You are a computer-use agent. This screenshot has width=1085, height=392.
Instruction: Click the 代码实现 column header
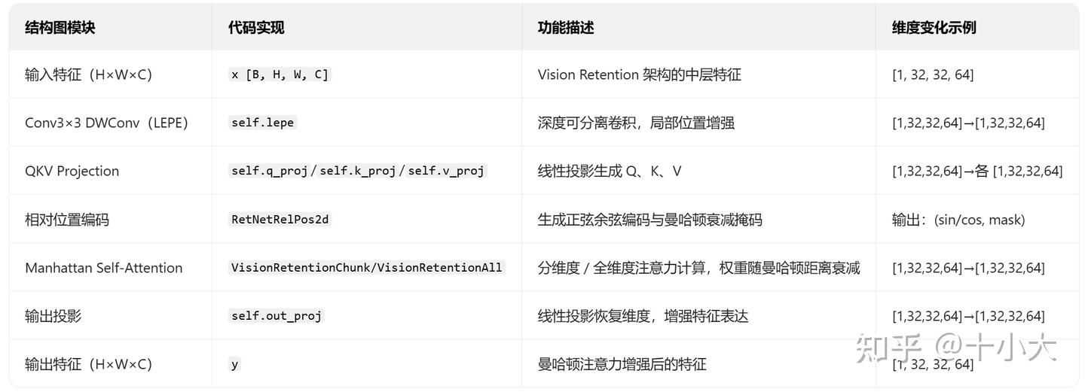tap(256, 28)
